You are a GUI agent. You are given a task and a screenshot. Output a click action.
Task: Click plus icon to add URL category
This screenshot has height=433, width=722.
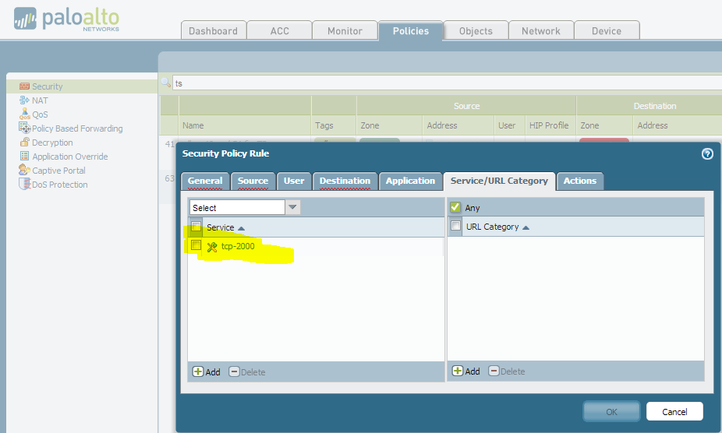(x=457, y=371)
